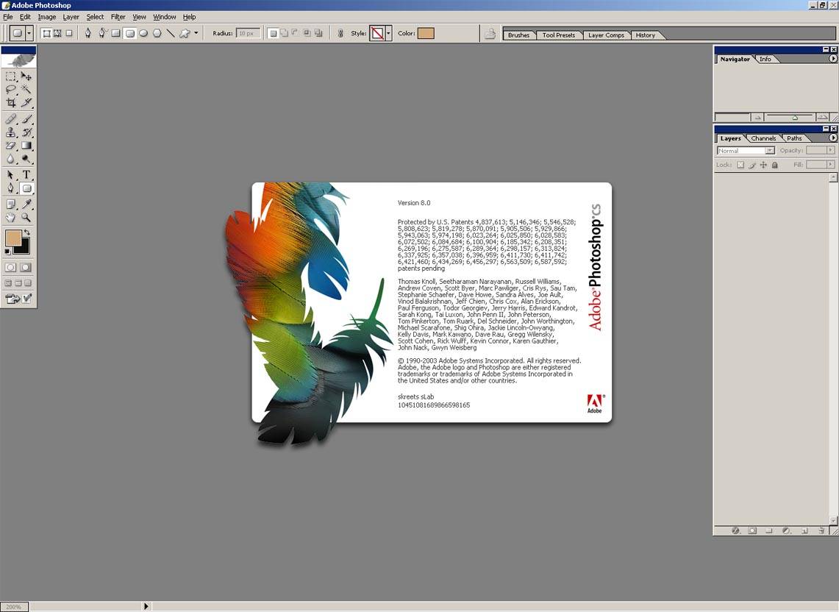Screen dimensions: 839x612
Task: Select the Clone Stamp tool
Action: (x=11, y=132)
